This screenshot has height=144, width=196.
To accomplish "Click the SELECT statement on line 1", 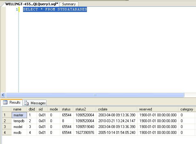I will (x=55, y=9).
